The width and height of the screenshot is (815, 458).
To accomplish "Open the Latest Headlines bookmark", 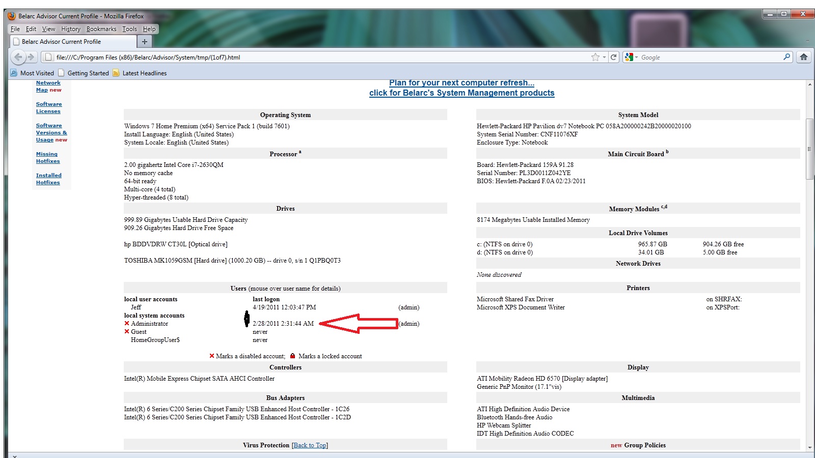I will 140,73.
